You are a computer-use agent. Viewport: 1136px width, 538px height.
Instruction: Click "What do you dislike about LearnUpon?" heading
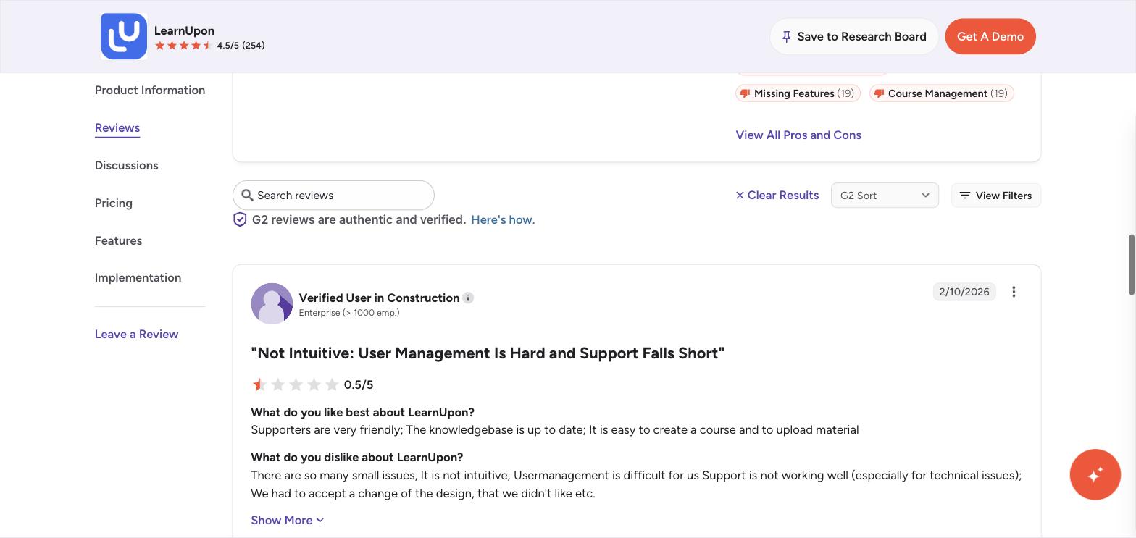coord(357,457)
